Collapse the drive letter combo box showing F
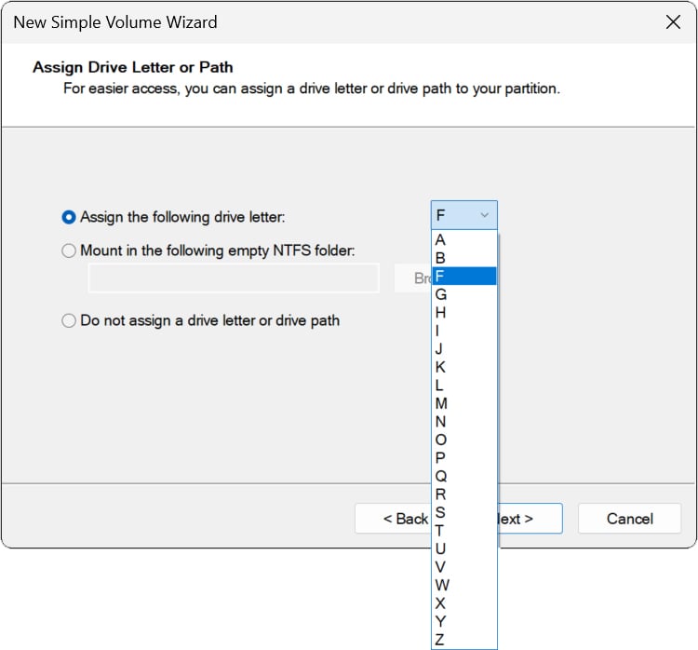This screenshot has width=698, height=650. tap(463, 215)
